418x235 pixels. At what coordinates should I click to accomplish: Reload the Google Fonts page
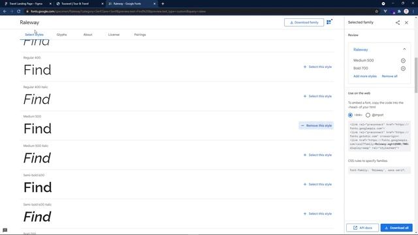(19, 12)
